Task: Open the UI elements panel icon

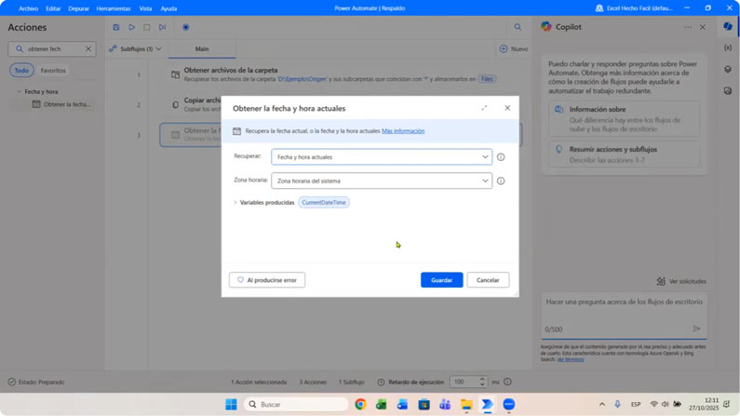Action: [x=728, y=69]
